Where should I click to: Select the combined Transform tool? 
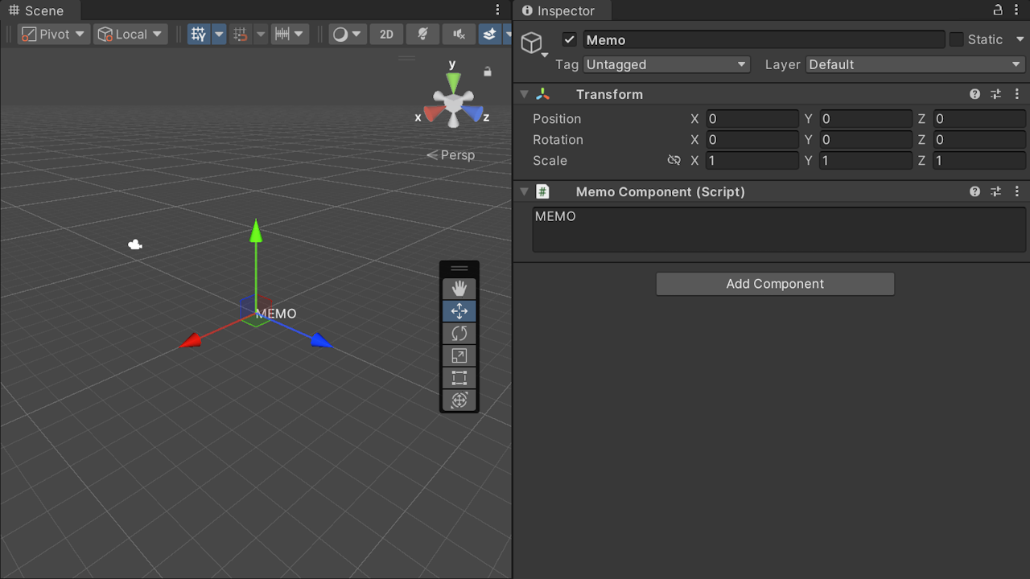click(459, 400)
